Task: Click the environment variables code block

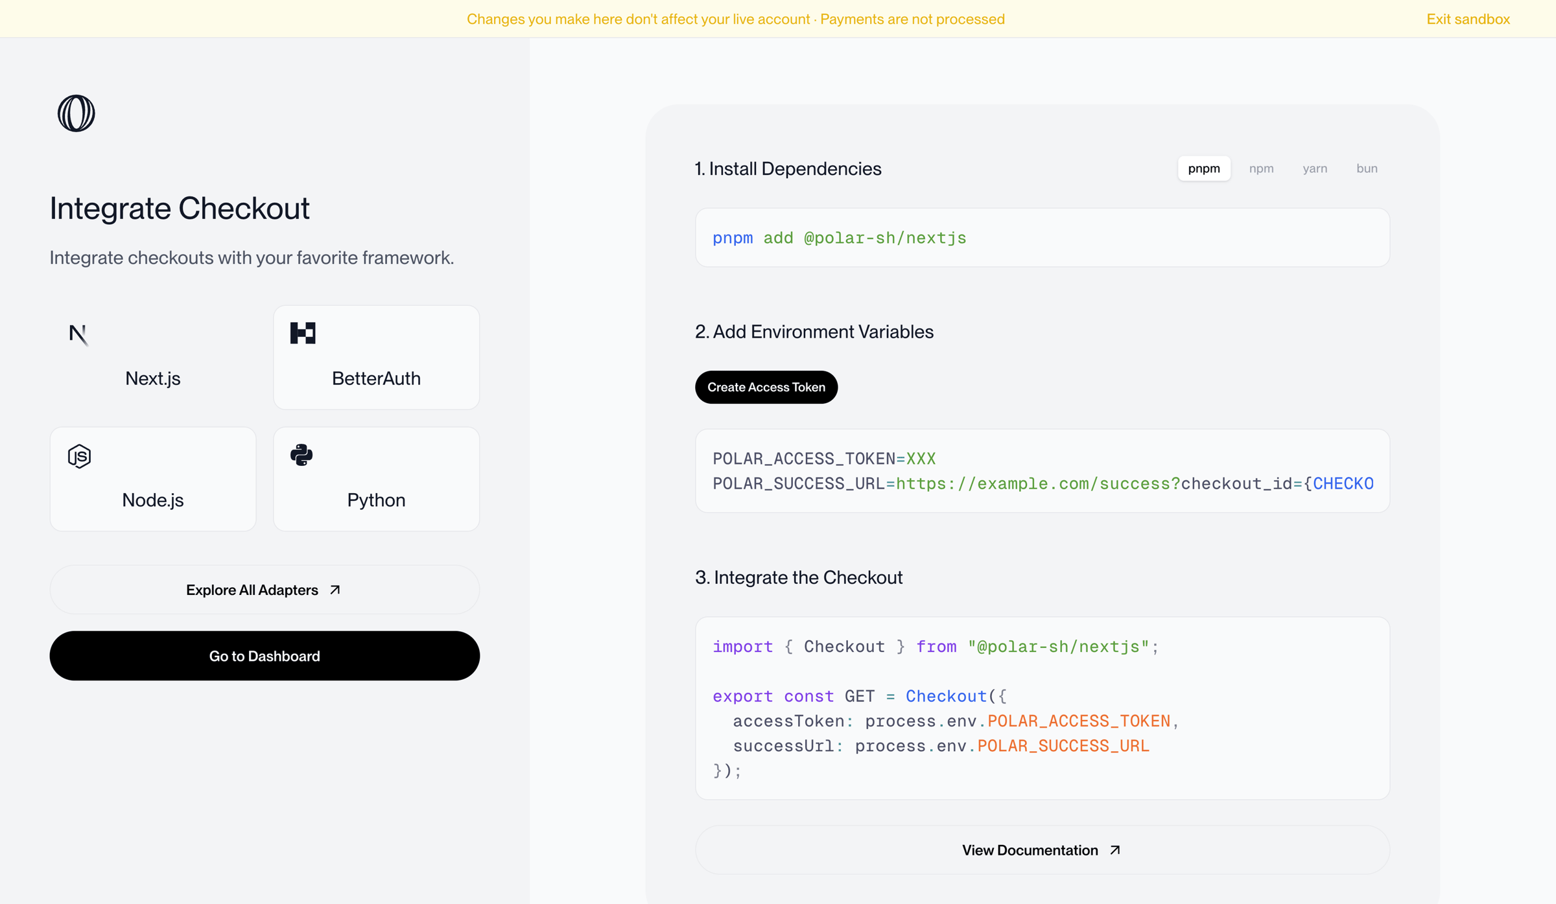Action: coord(1043,471)
